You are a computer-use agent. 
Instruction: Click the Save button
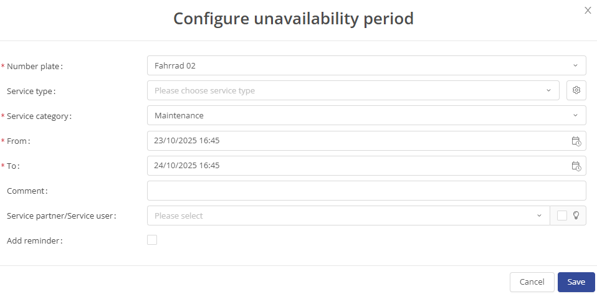576,282
